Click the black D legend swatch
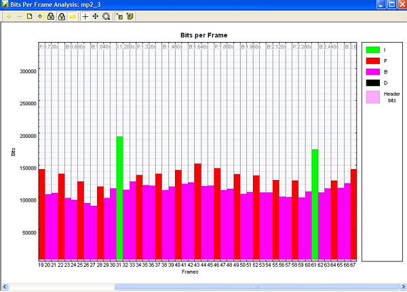The height and width of the screenshot is (292, 407). click(372, 83)
